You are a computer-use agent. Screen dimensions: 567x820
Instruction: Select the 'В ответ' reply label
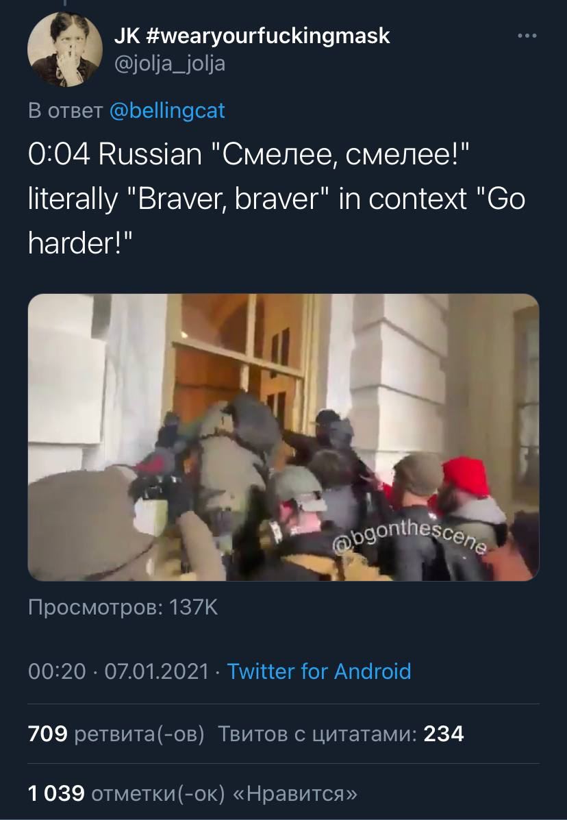(65, 111)
